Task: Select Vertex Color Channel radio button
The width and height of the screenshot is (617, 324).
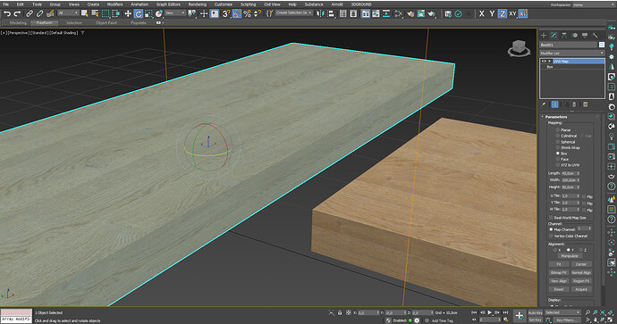Action: click(x=551, y=236)
